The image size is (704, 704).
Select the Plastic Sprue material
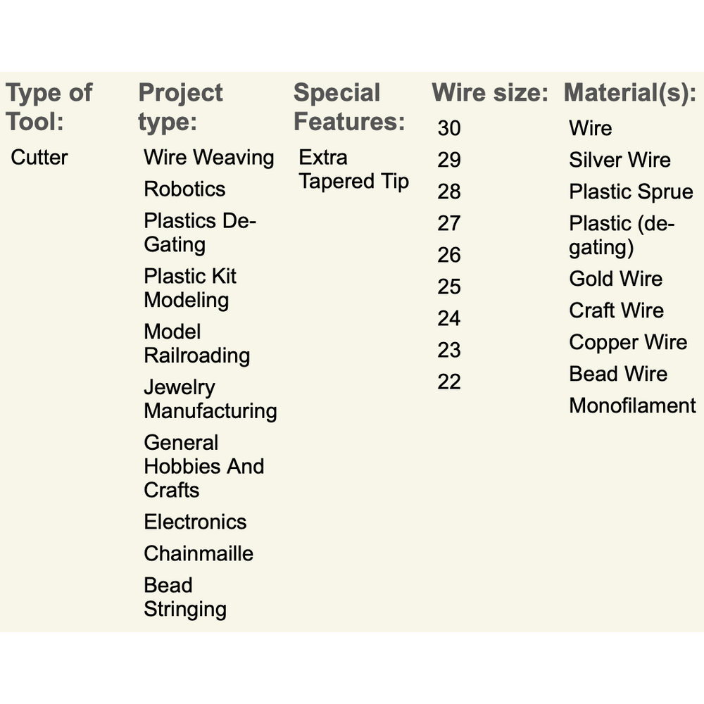click(x=631, y=191)
